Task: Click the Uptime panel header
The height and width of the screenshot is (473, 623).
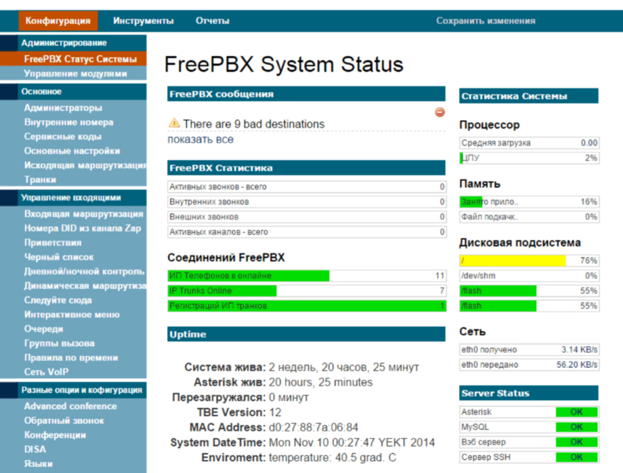Action: pos(307,334)
